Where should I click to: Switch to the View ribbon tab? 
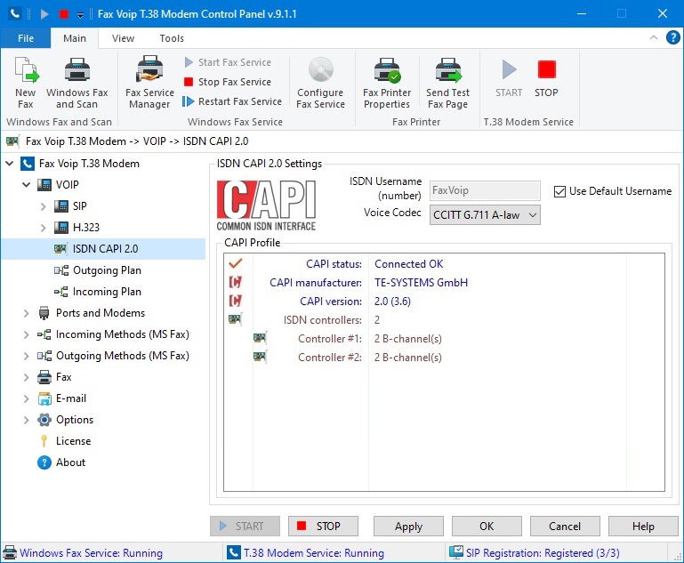123,38
